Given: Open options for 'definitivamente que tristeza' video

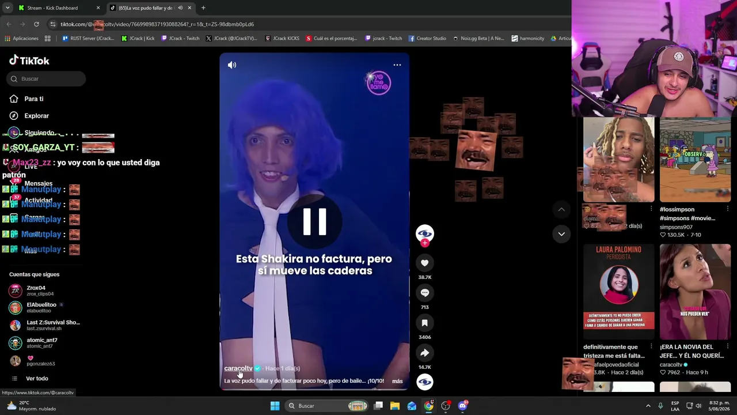Looking at the screenshot, I should point(651,346).
